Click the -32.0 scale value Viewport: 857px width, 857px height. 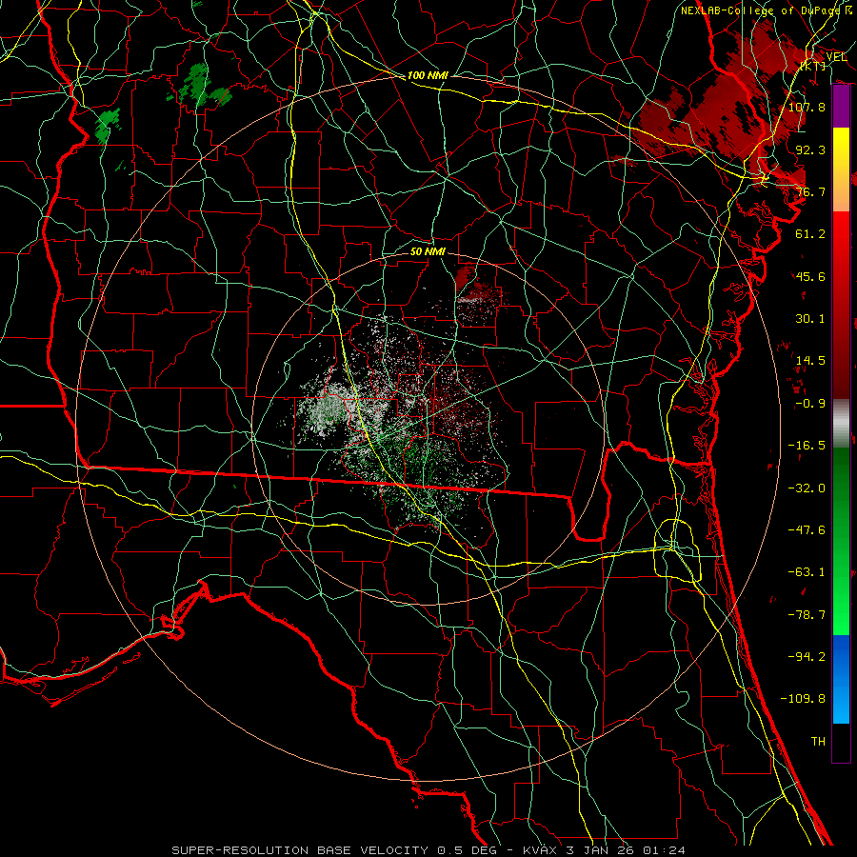coord(807,488)
